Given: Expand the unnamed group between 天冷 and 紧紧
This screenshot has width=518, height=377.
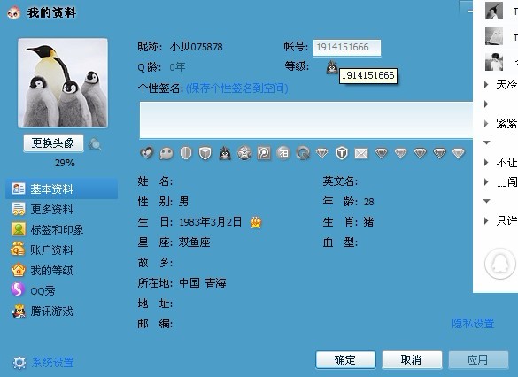Looking at the screenshot, I should click(486, 104).
